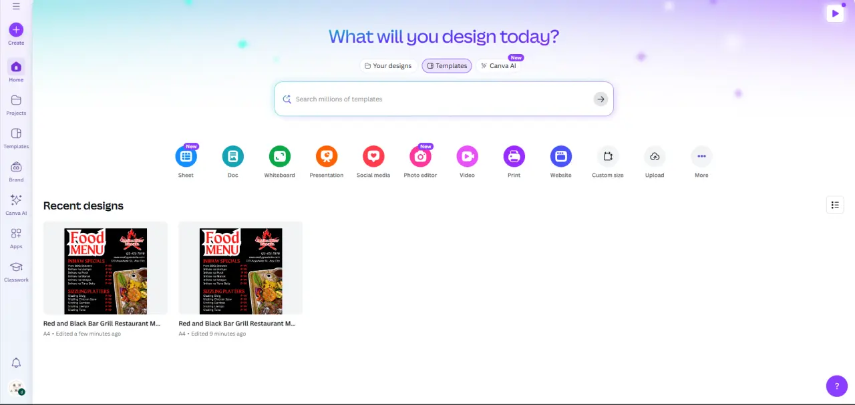The height and width of the screenshot is (405, 855).
Task: Click 'What will you design today?' heading
Action: (444, 36)
